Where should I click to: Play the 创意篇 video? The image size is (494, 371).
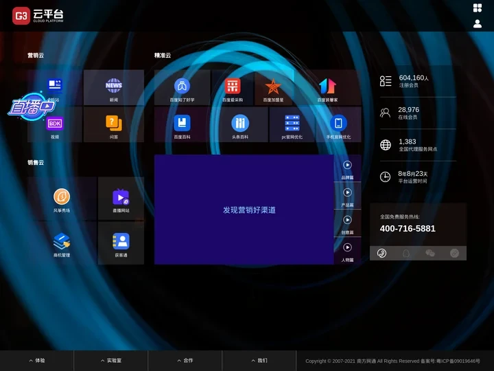click(x=347, y=223)
